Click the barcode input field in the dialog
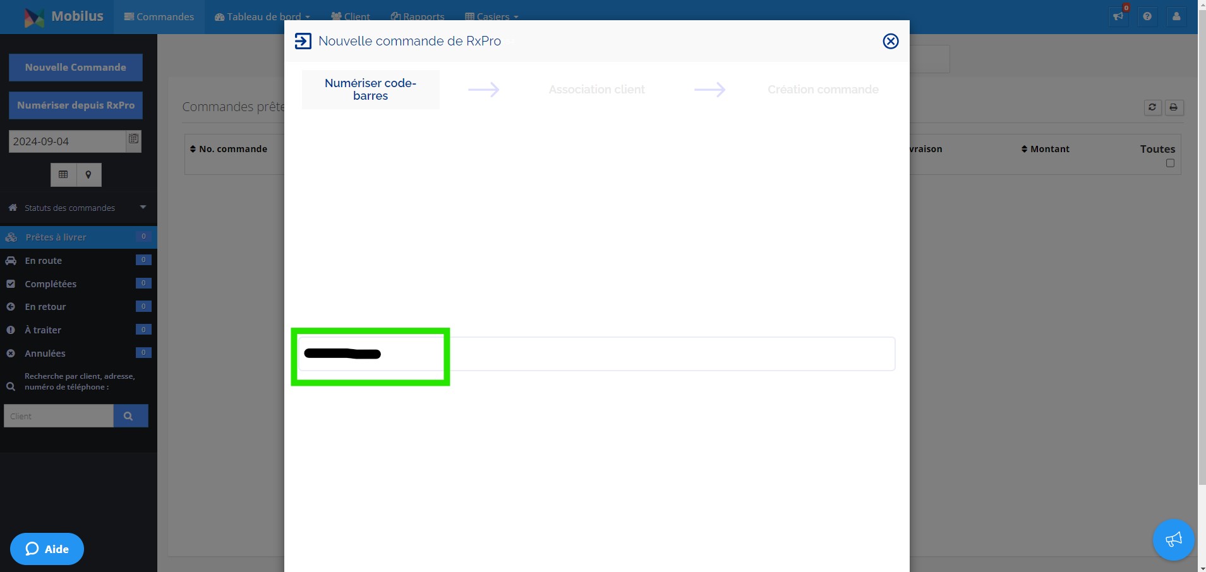The image size is (1206, 572). [x=596, y=354]
